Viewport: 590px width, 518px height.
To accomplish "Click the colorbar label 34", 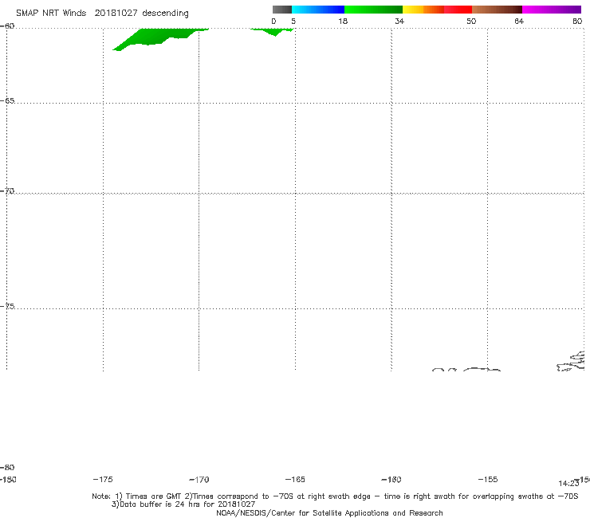I will (399, 21).
